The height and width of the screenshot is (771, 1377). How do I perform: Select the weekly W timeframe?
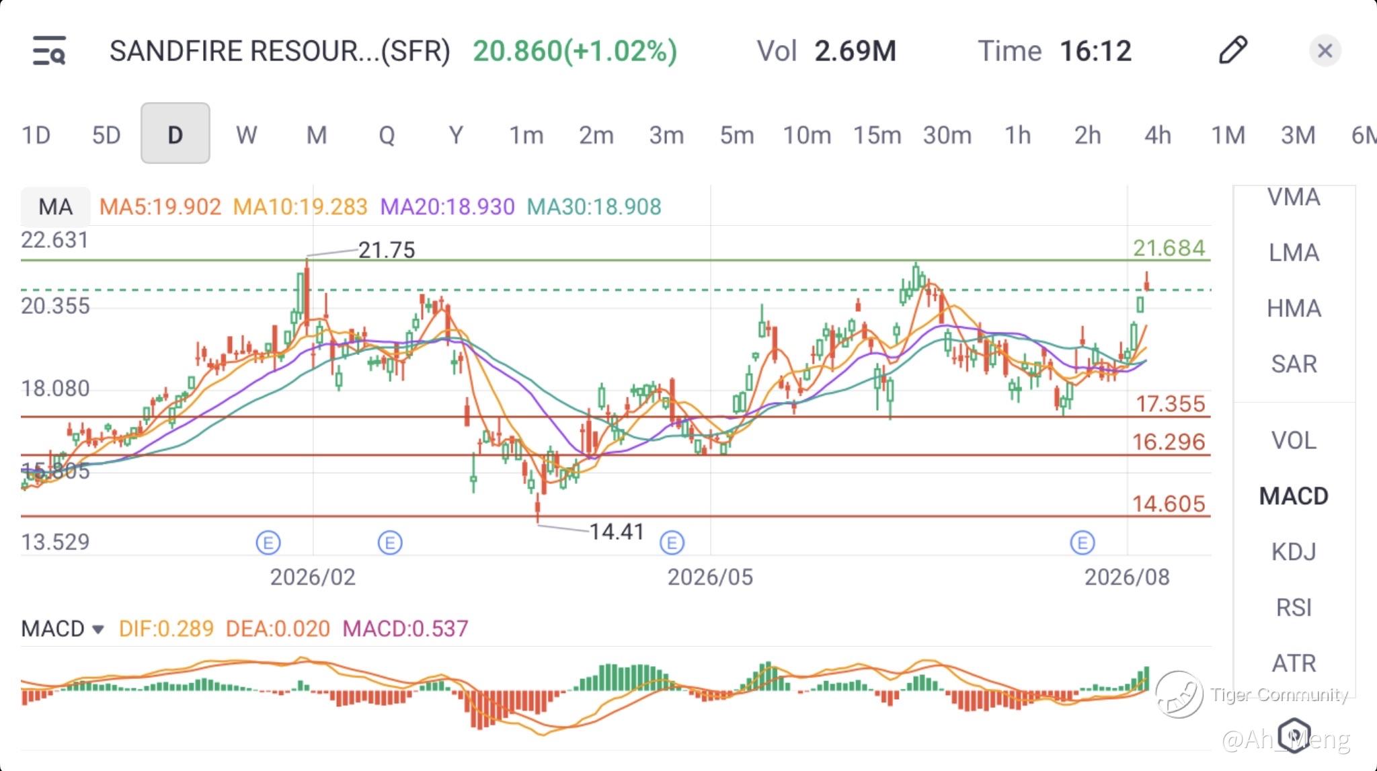(x=246, y=135)
